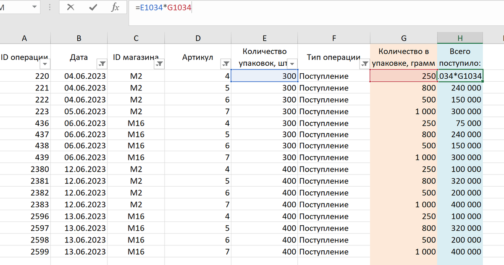Cancel formula entry with the X icon
504x265 pixels.
[x=71, y=7]
